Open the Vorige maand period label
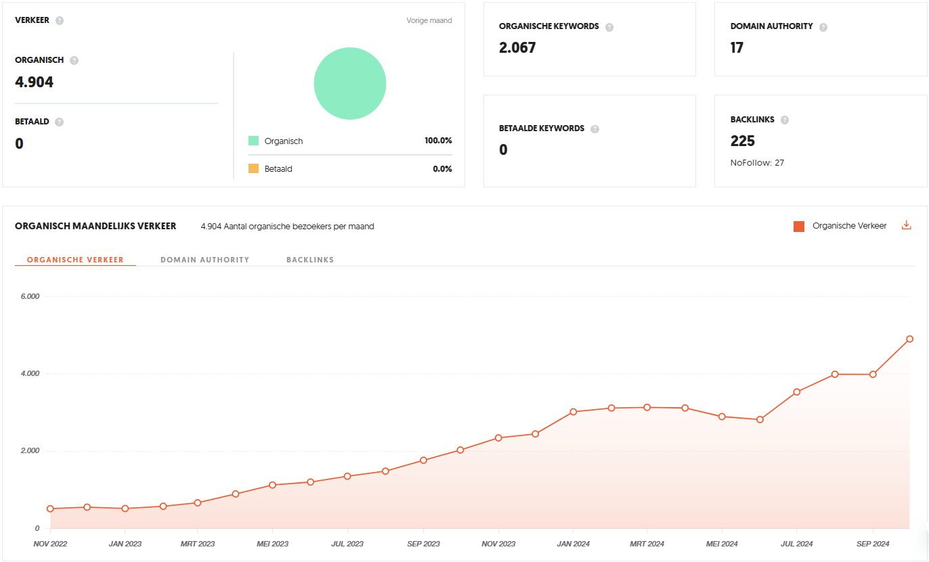Screen dimensions: 929x562 point(429,20)
